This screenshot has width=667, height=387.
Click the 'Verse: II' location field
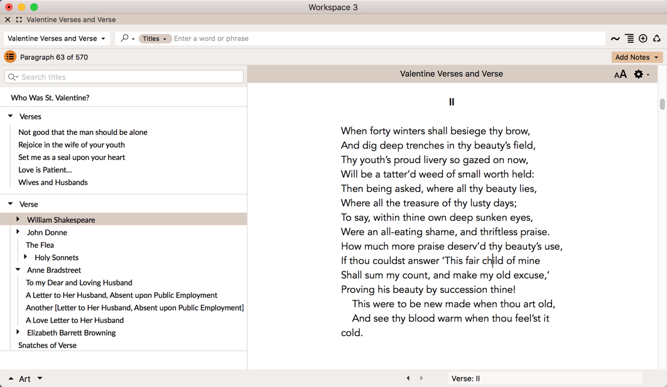point(545,378)
